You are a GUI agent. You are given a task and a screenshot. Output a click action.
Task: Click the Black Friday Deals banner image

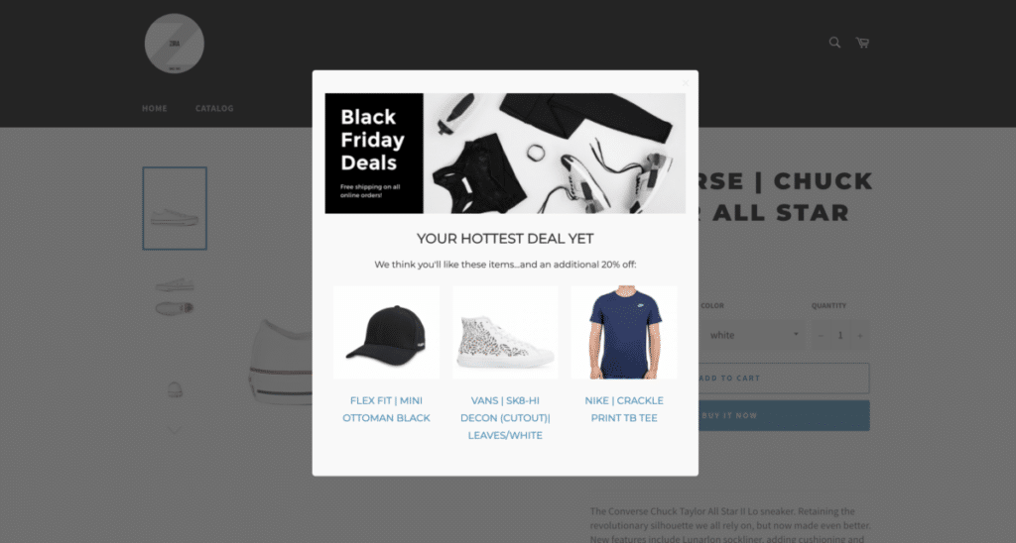(505, 154)
